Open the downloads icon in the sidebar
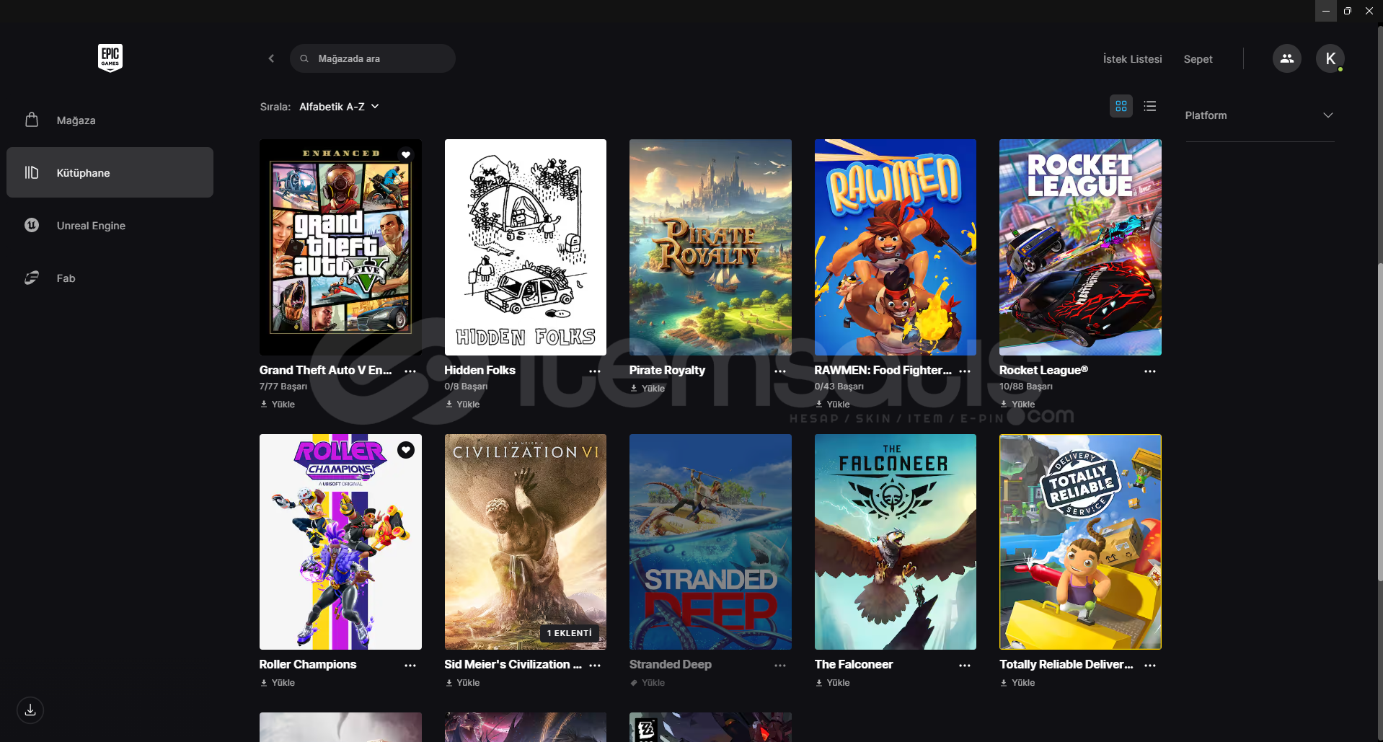 point(30,710)
